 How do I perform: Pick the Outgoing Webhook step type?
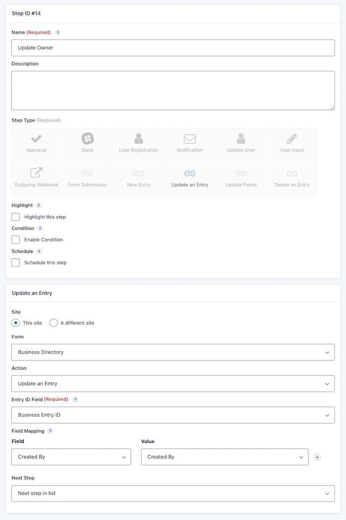coord(36,179)
